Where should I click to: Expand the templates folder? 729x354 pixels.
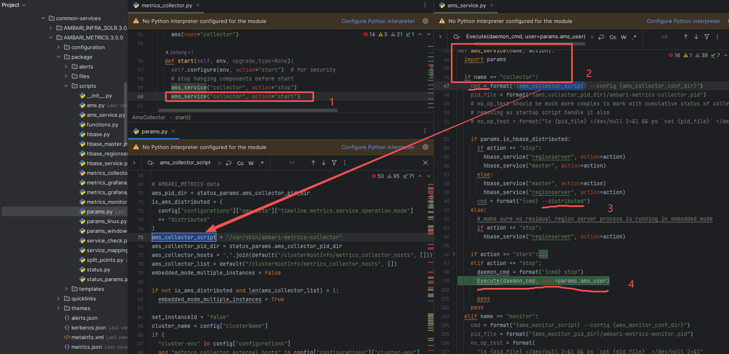click(66, 289)
